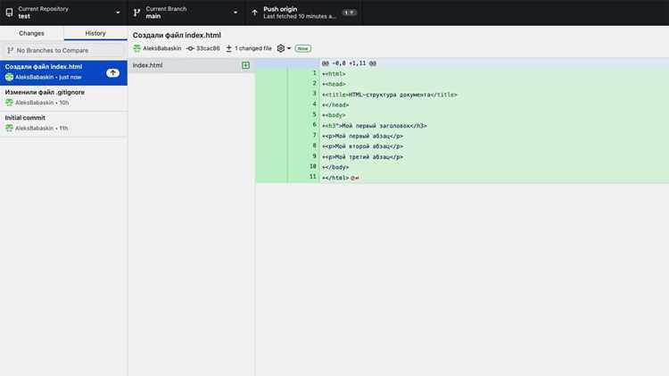Image resolution: width=669 pixels, height=376 pixels.
Task: Click the AleksBabaskin author avatar in header
Action: (137, 48)
